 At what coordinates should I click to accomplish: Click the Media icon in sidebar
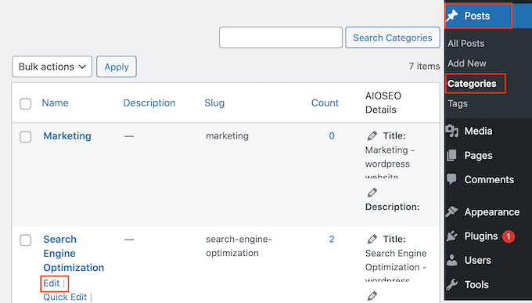[452, 131]
